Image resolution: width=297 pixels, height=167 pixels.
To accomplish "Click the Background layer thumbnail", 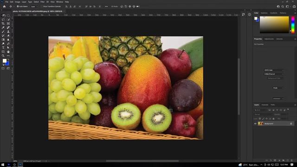I will point(261,124).
